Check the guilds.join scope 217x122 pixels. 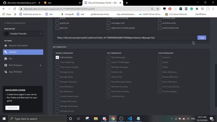pyautogui.click(x=57, y=23)
